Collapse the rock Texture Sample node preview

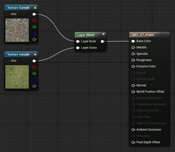pyautogui.click(x=35, y=8)
